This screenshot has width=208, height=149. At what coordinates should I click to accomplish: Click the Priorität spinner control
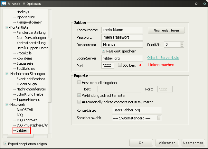point(182,44)
